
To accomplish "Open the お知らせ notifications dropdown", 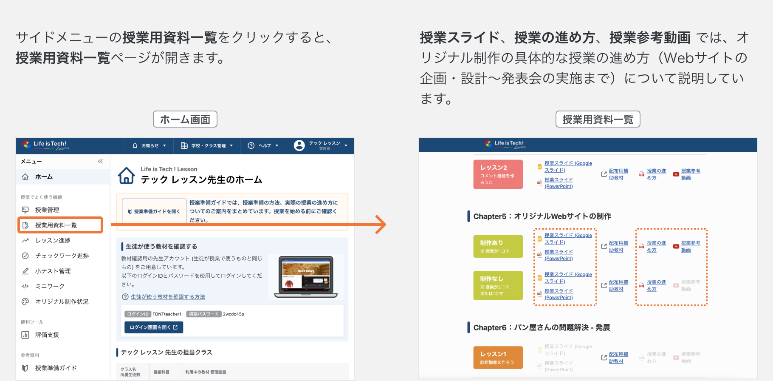I will (149, 145).
